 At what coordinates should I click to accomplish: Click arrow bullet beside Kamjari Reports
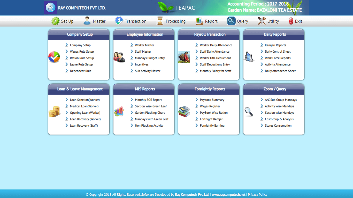tap(262, 45)
